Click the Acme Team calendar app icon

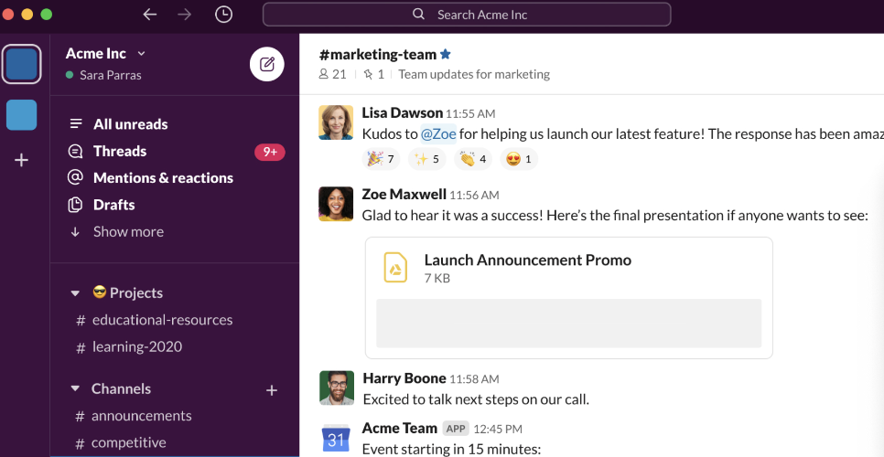336,439
